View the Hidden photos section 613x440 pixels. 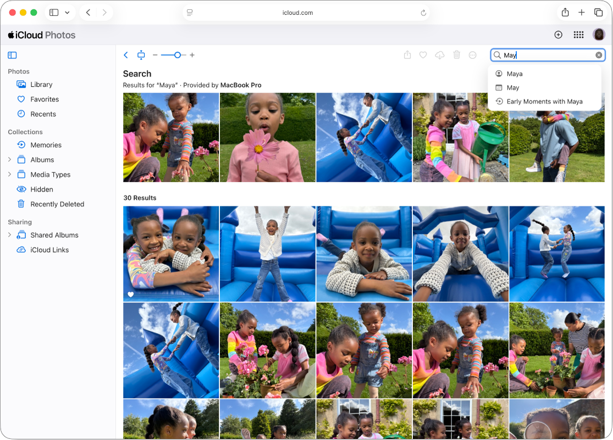tap(41, 189)
